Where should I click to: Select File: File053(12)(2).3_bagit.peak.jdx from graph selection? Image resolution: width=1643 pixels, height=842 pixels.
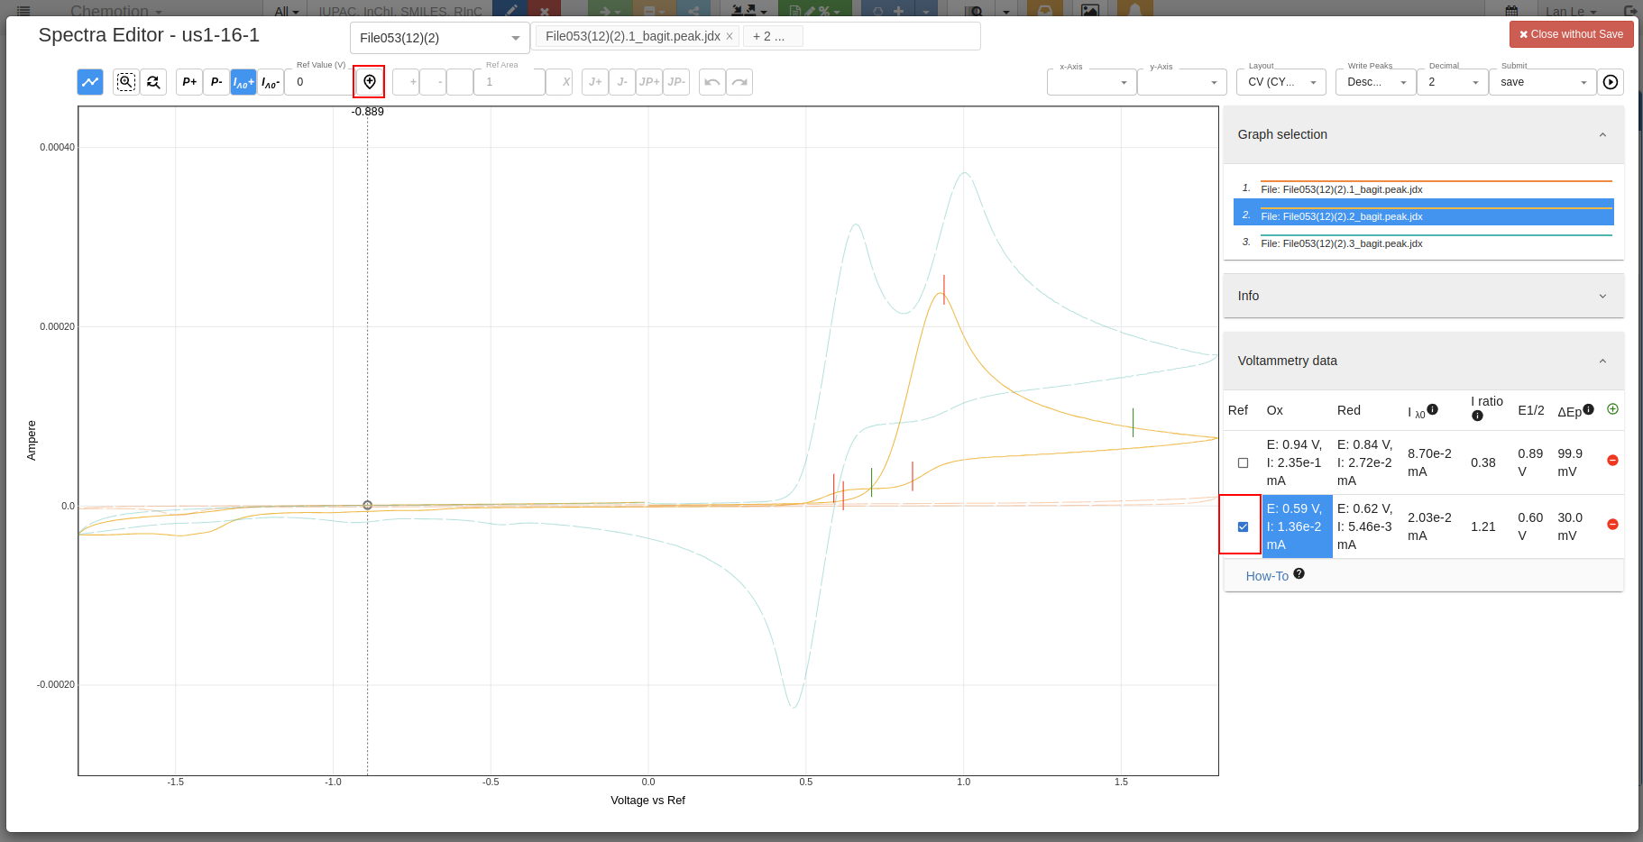(1341, 243)
